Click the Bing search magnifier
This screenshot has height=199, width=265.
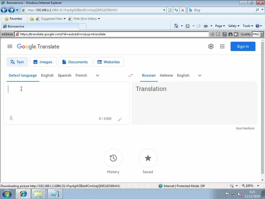click(x=257, y=10)
